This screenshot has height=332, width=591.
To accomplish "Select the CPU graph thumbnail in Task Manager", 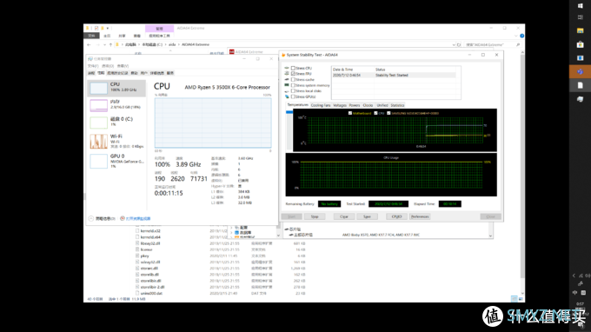I will tap(98, 88).
